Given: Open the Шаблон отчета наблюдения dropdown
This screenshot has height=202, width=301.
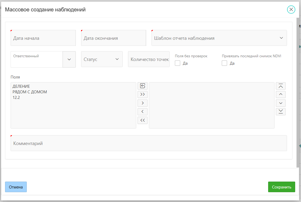Looking at the screenshot, I should 219,38.
